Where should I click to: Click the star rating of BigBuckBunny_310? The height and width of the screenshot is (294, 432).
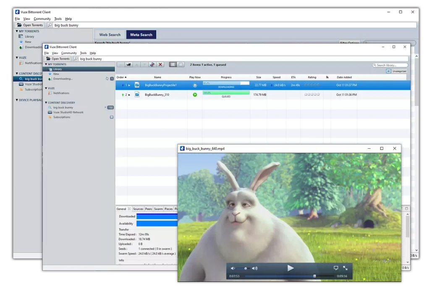coord(312,94)
